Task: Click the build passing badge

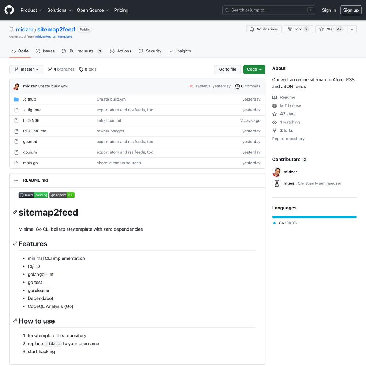Action: (33, 195)
